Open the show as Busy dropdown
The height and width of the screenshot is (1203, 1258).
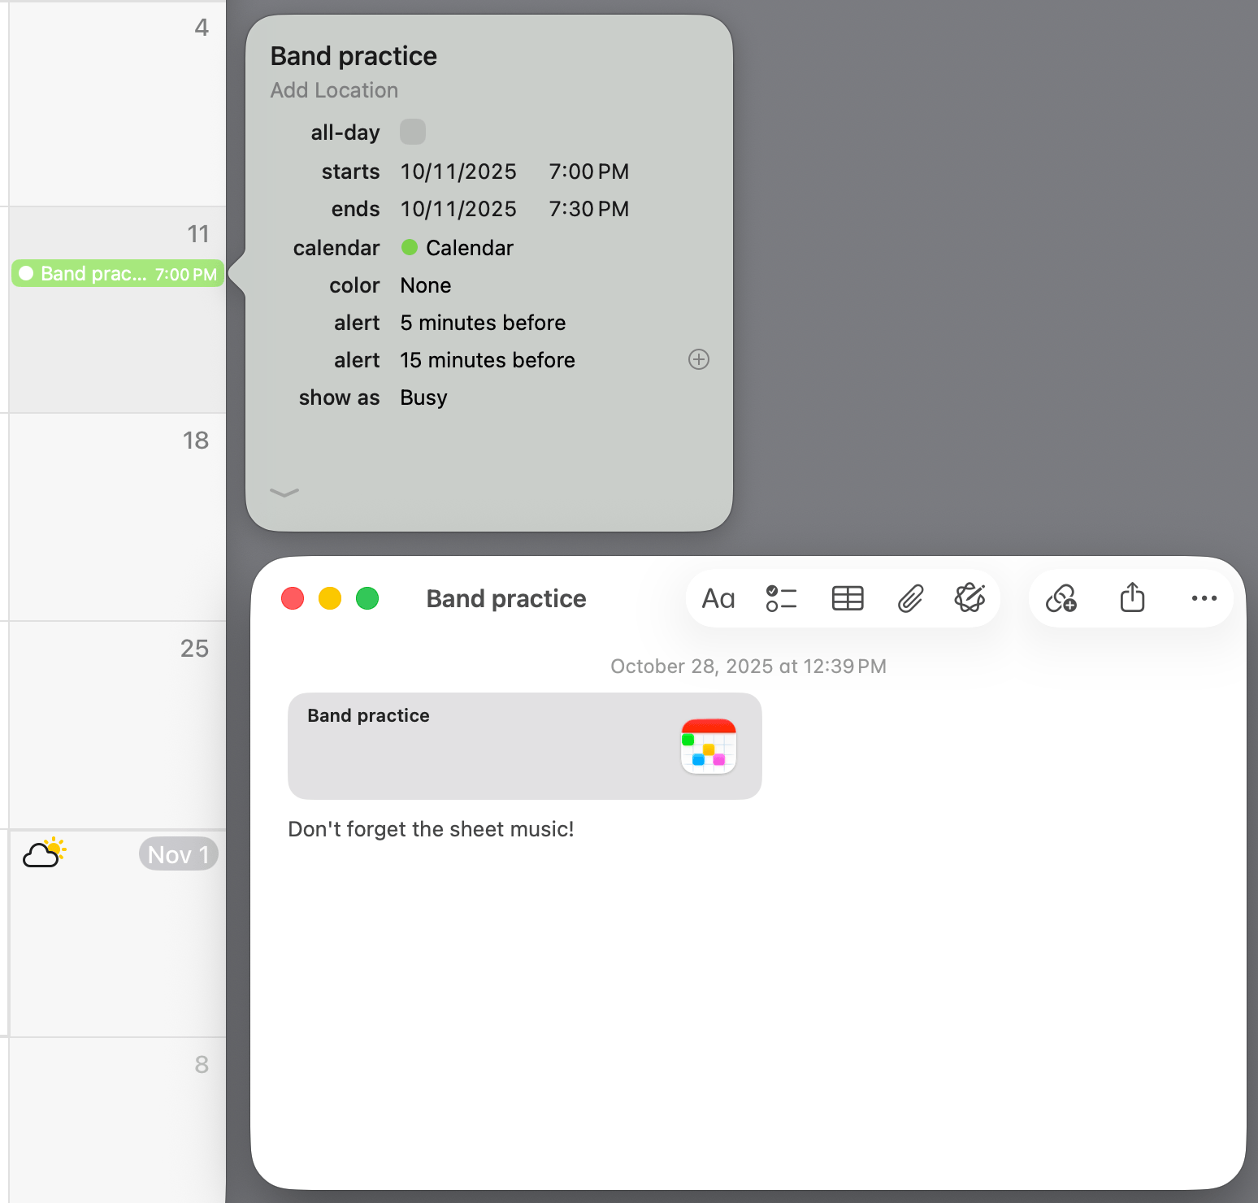(423, 397)
